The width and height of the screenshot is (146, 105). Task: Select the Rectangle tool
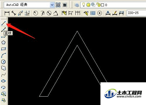coord(4,49)
